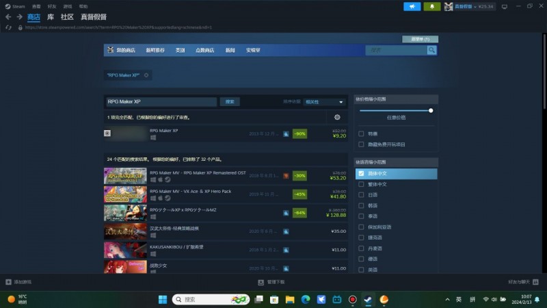Image resolution: width=547 pixels, height=308 pixels.
Task: Click the 添加游戏 plus icon
Action: [8, 282]
